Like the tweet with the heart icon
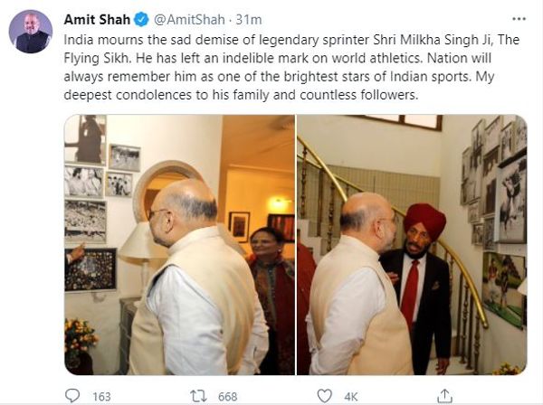This screenshot has height=405, width=543. point(325,396)
